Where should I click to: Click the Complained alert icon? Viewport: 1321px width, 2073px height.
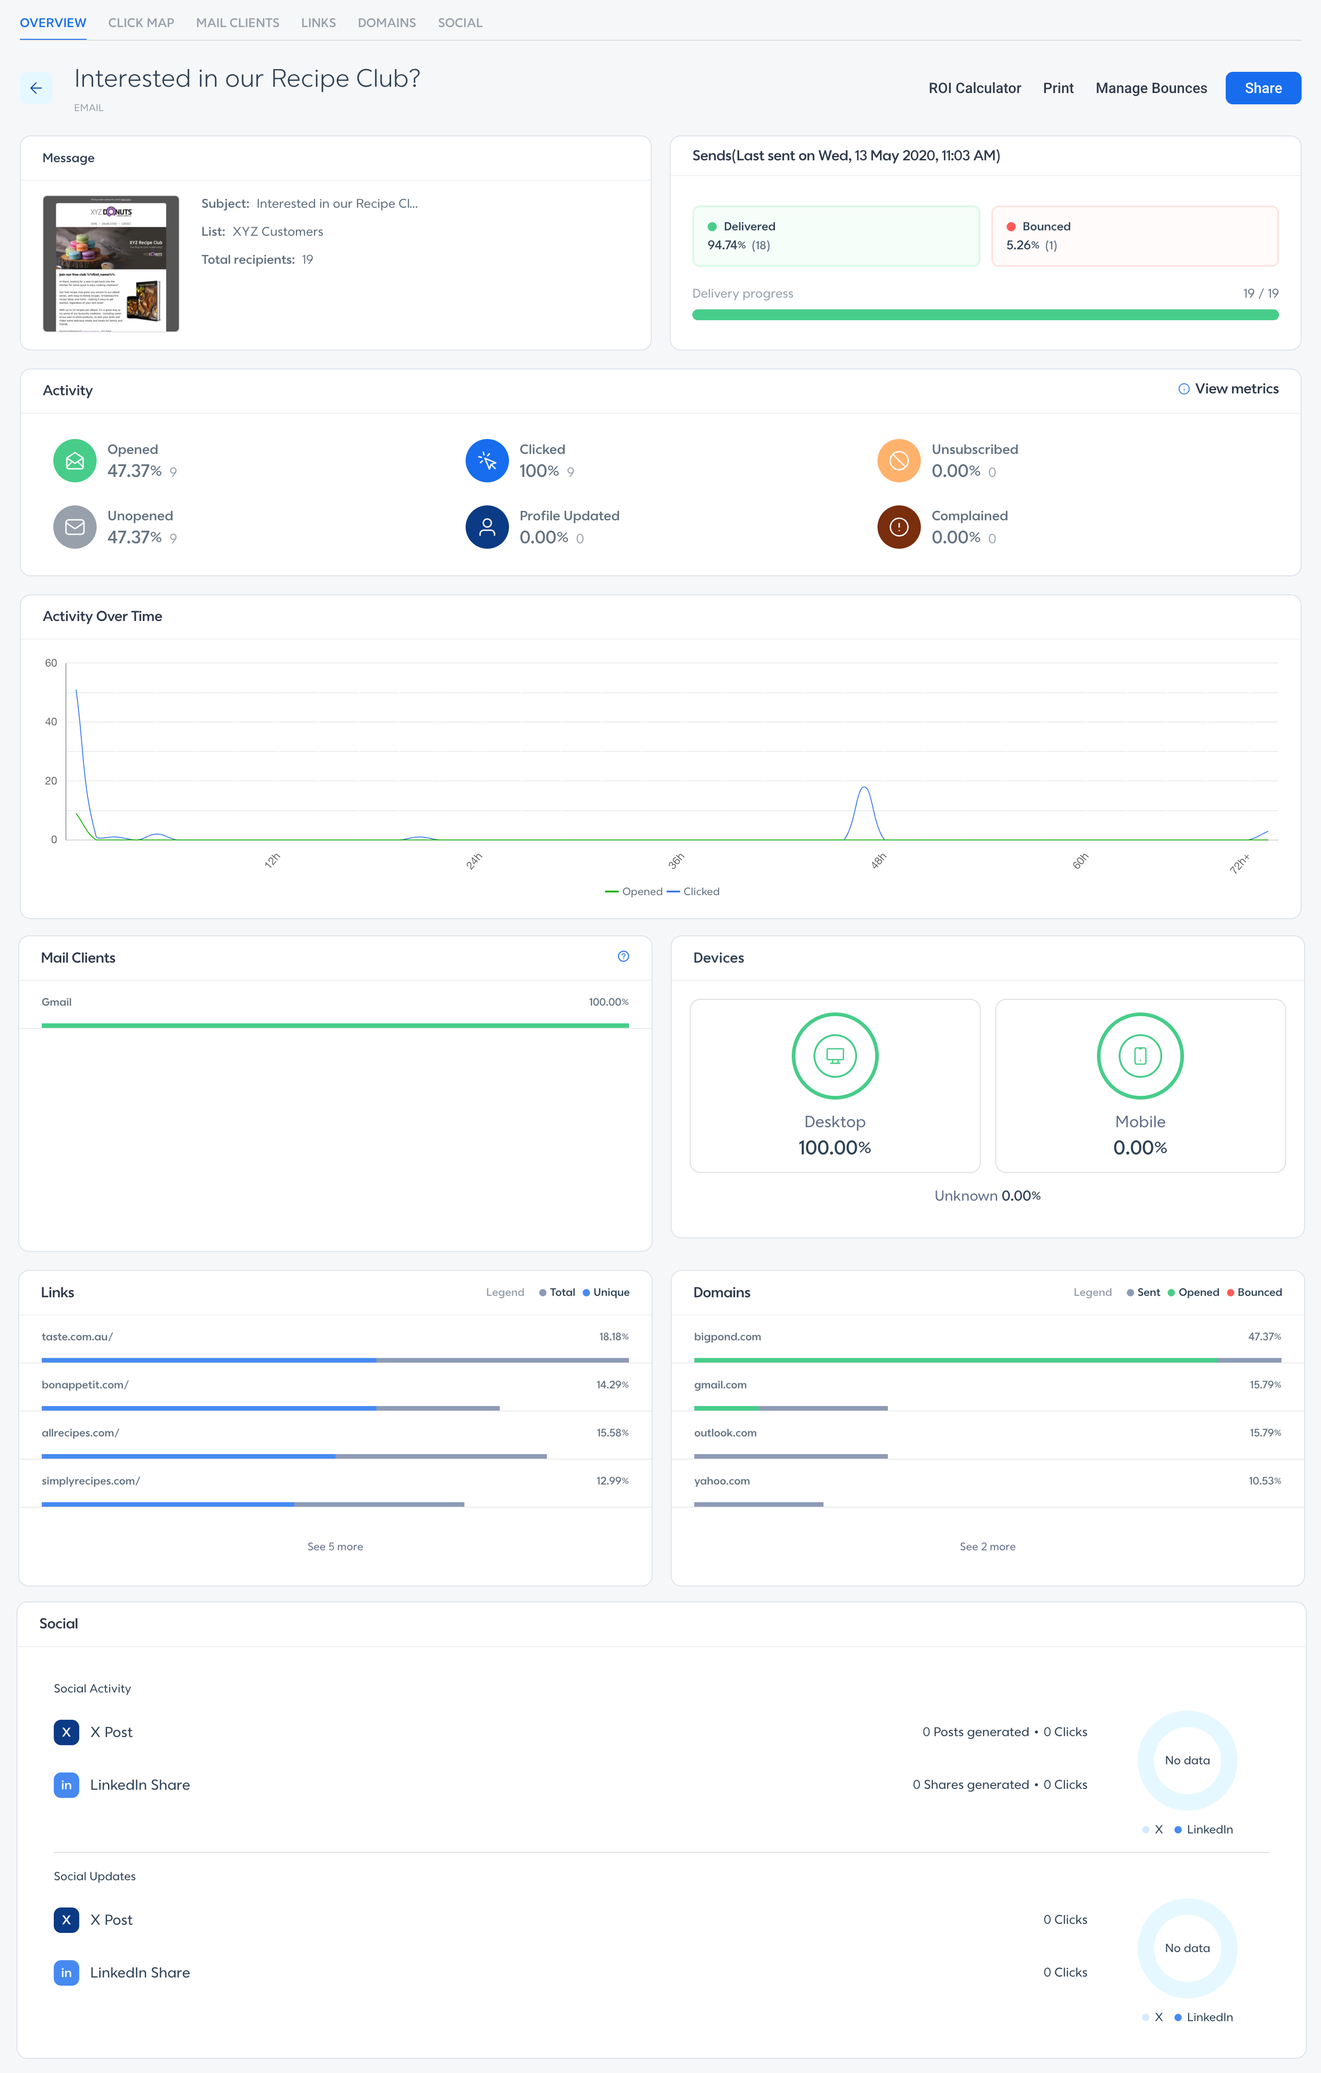(898, 527)
